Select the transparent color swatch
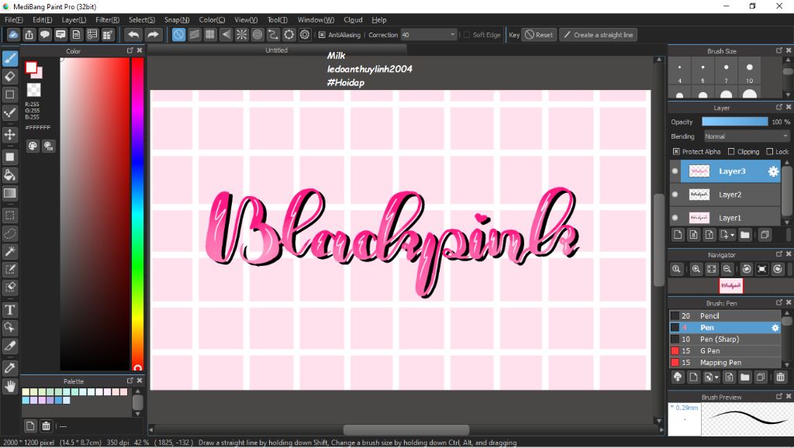 pyautogui.click(x=34, y=90)
